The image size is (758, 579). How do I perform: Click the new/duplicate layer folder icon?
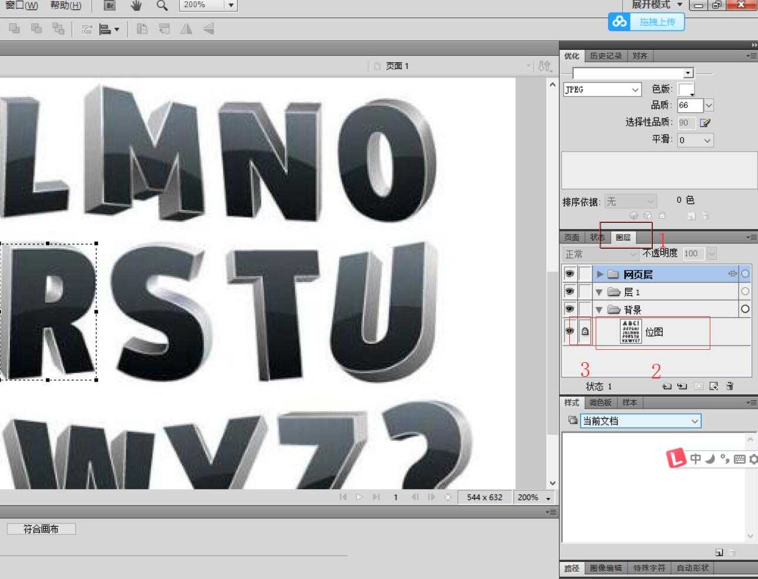click(666, 386)
